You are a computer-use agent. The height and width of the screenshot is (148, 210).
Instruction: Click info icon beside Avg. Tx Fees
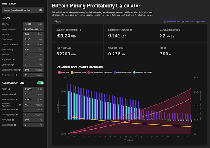(x=14, y=60)
